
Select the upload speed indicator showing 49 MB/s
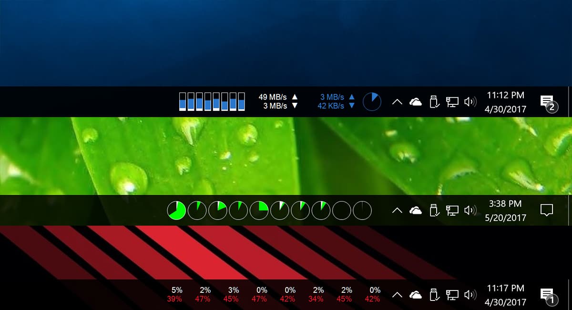tap(274, 96)
